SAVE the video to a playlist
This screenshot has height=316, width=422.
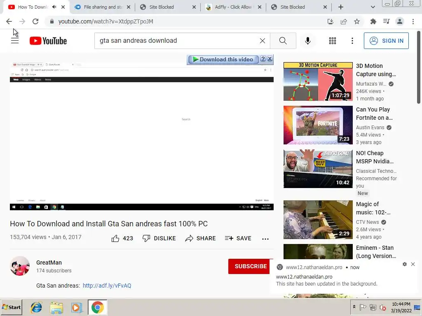[x=238, y=238]
